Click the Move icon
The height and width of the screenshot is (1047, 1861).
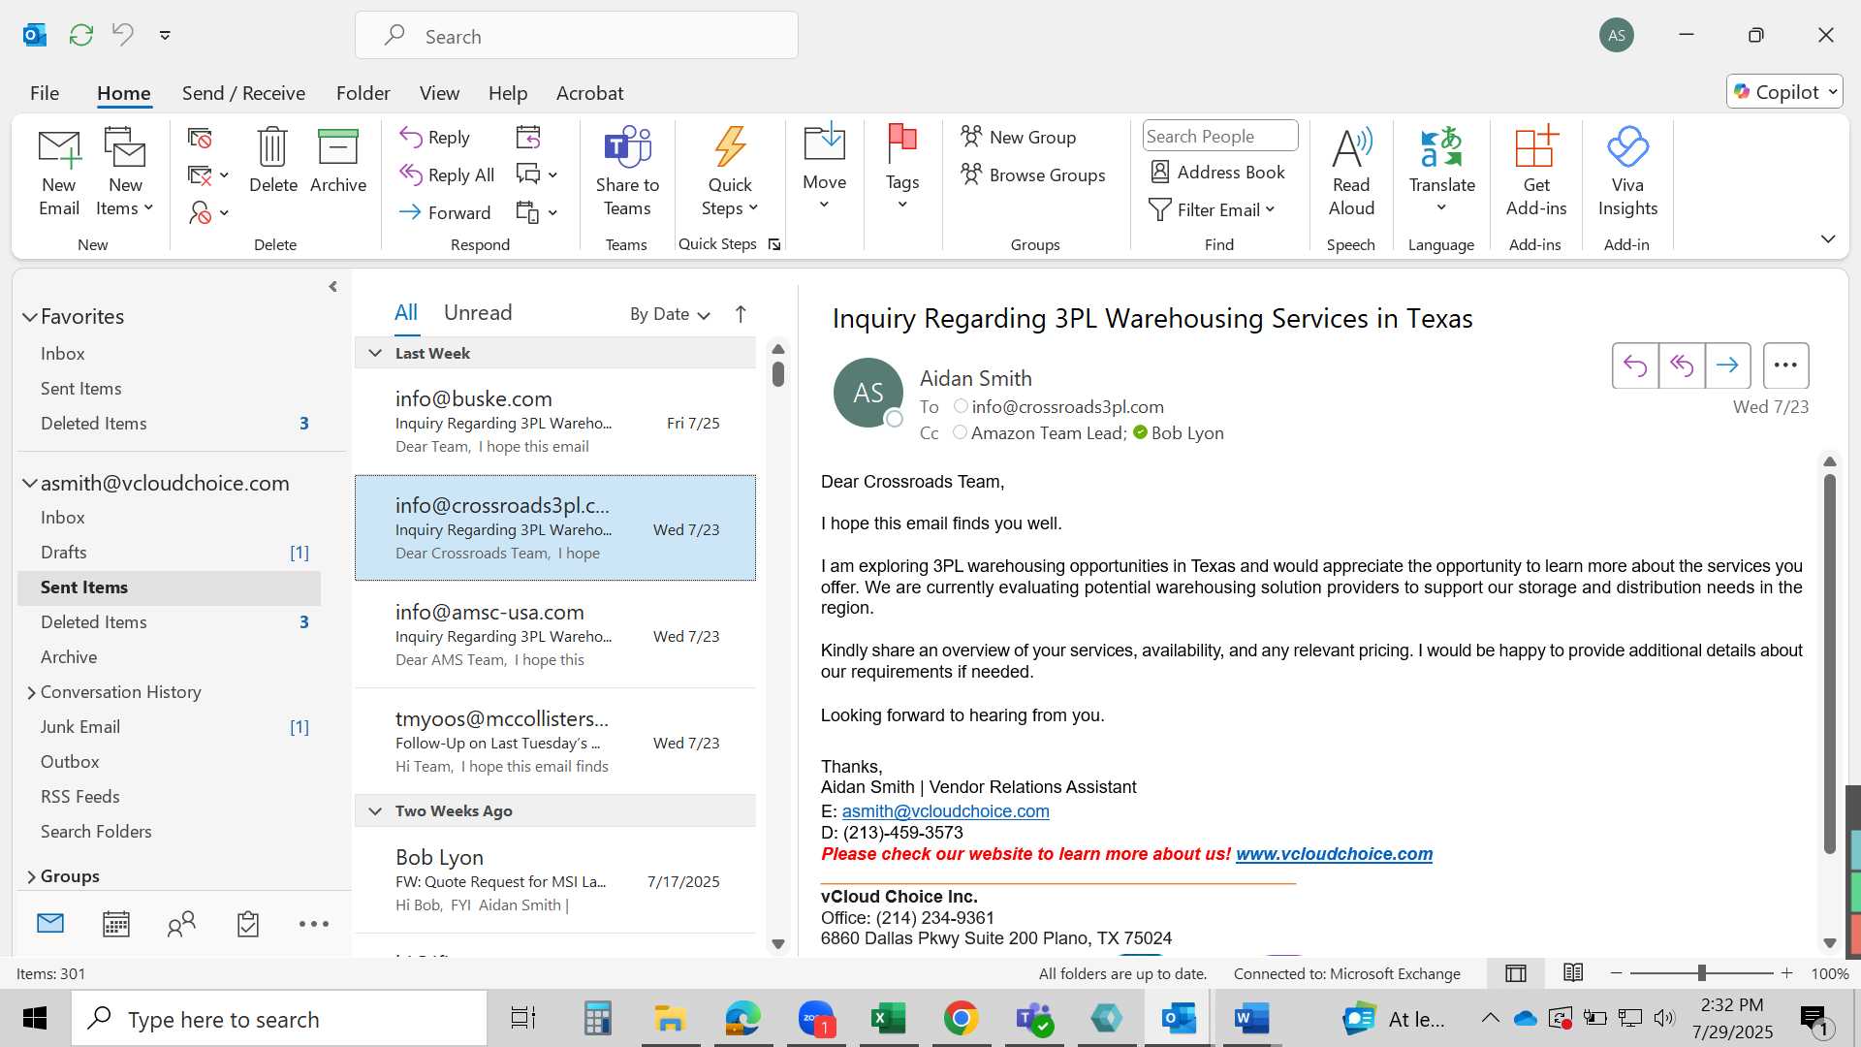(824, 143)
